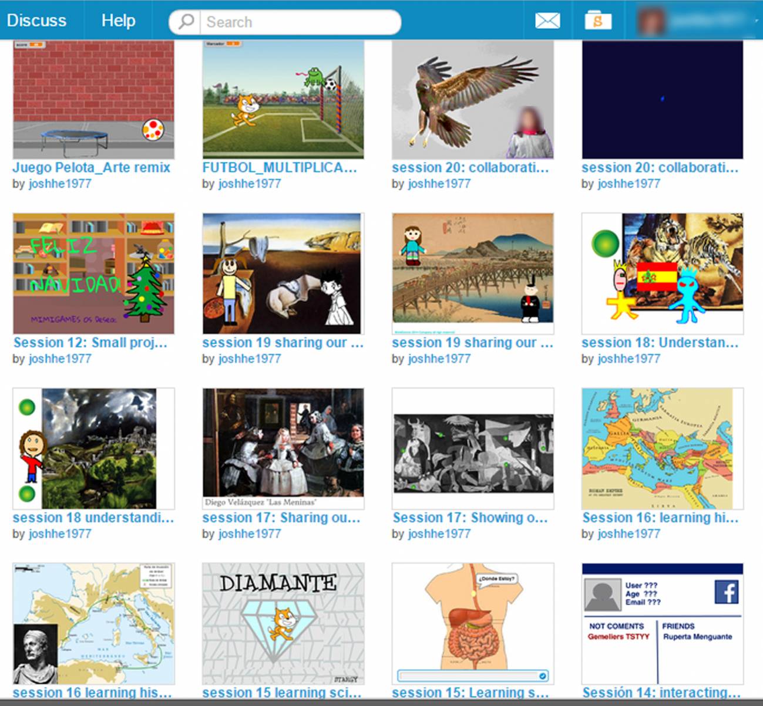Viewport: 763px width, 706px height.
Task: Focus the Search input field
Action: (301, 22)
